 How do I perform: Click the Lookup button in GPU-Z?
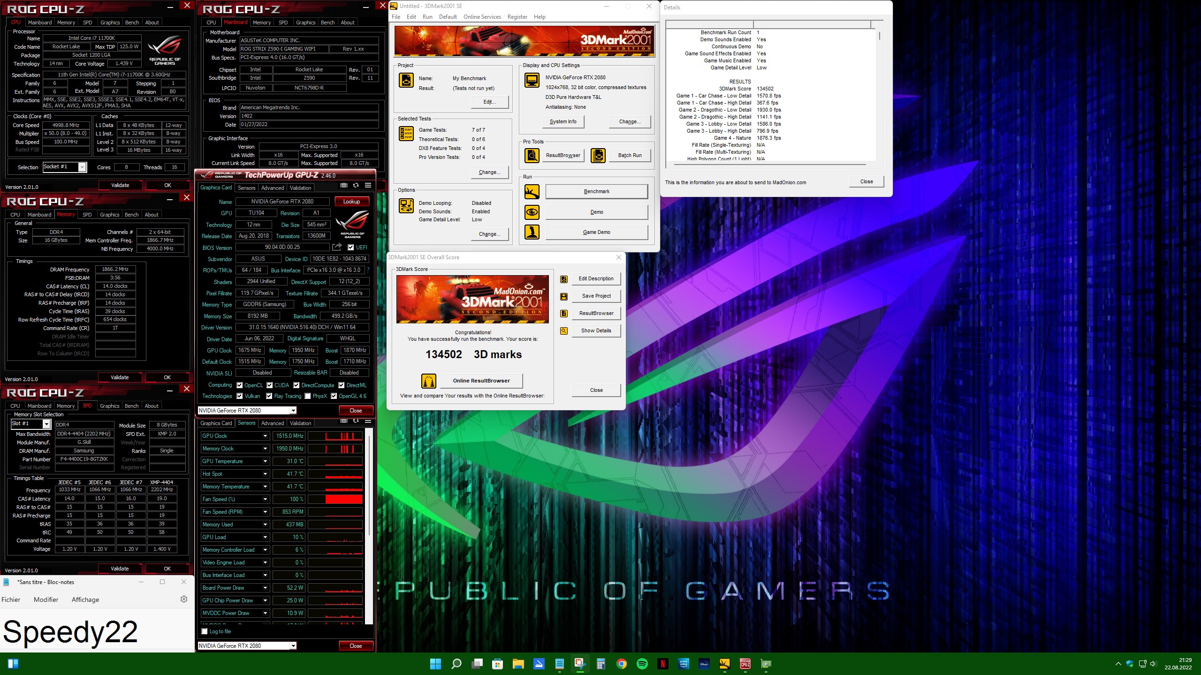351,202
